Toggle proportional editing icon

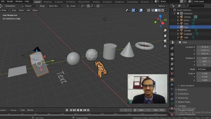click(x=98, y=6)
